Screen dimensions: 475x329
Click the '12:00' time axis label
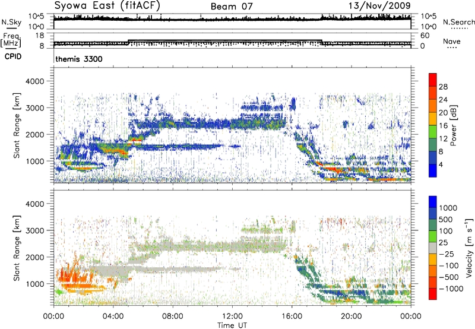(x=232, y=317)
